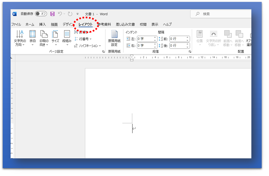Screen dimensions: 269x176
Task: Switch to the 参考資料 tab
Action: (104, 24)
